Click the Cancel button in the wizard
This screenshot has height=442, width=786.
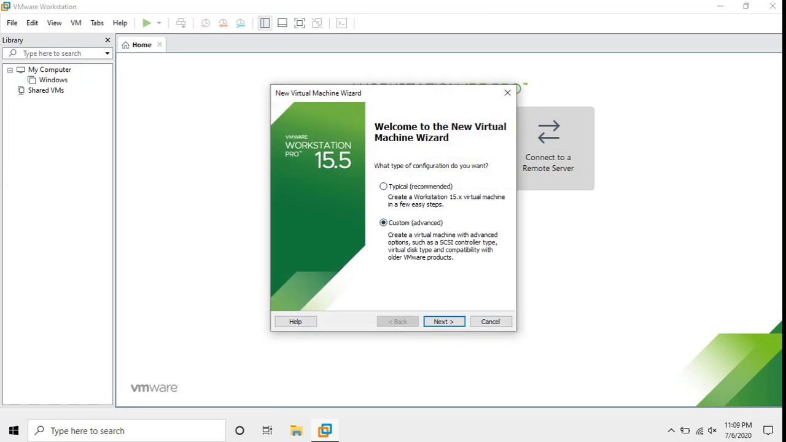click(x=491, y=322)
